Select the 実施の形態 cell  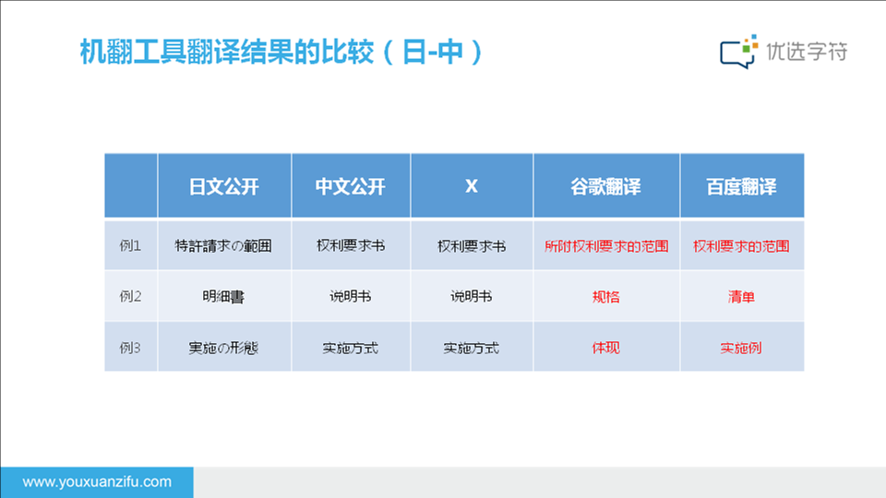pyautogui.click(x=224, y=348)
